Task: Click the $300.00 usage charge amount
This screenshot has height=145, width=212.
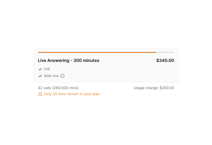Action: coord(167,88)
